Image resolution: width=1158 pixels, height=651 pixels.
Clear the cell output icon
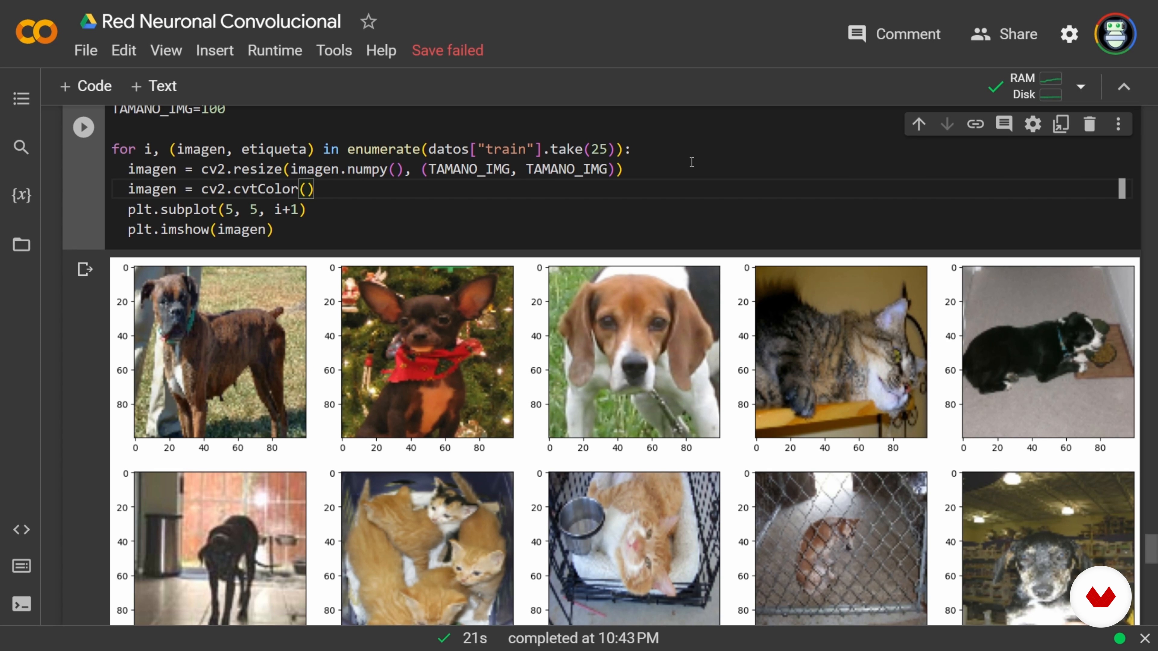85,269
